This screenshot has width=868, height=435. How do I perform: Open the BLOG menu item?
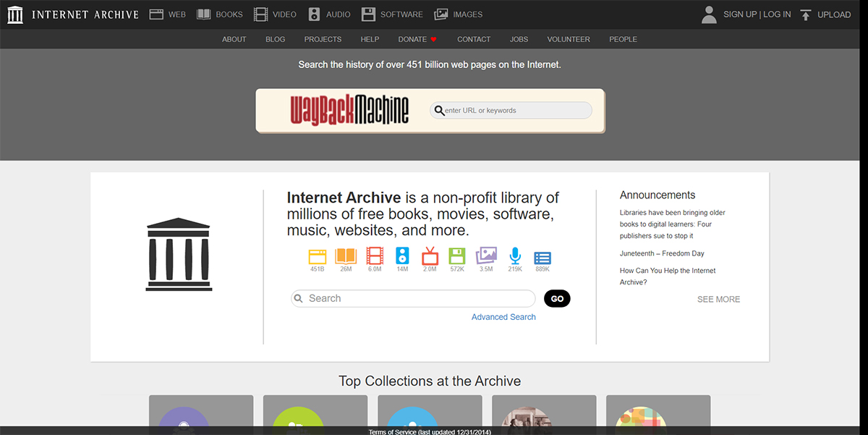pyautogui.click(x=276, y=39)
